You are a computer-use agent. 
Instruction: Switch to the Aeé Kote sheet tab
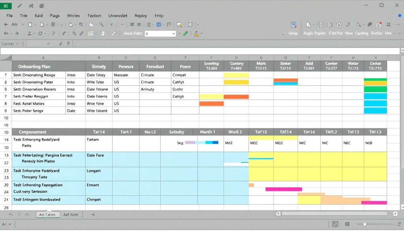(x=71, y=214)
